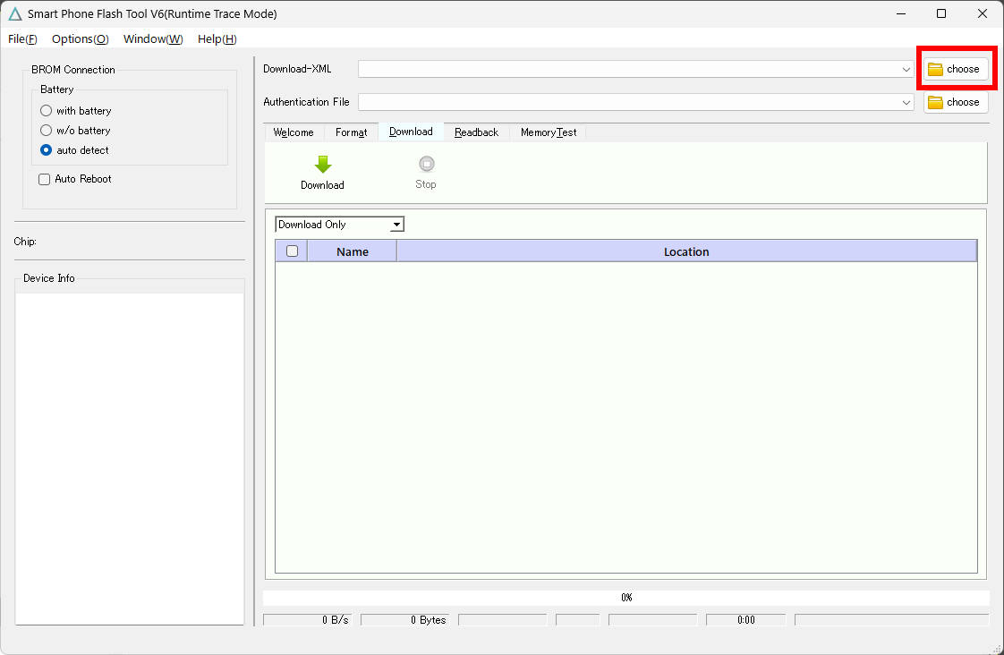Select the 'auto detect' radio option
The width and height of the screenshot is (1004, 655).
point(47,149)
